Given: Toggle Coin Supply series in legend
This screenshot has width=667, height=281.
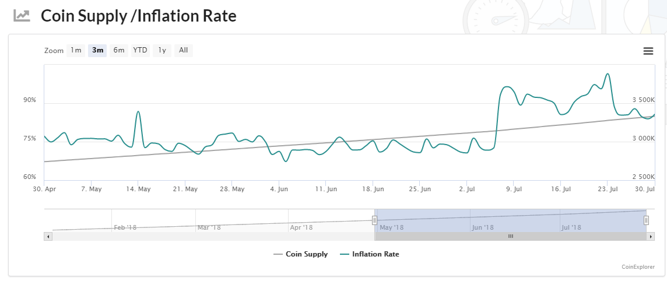Looking at the screenshot, I should click(x=300, y=254).
